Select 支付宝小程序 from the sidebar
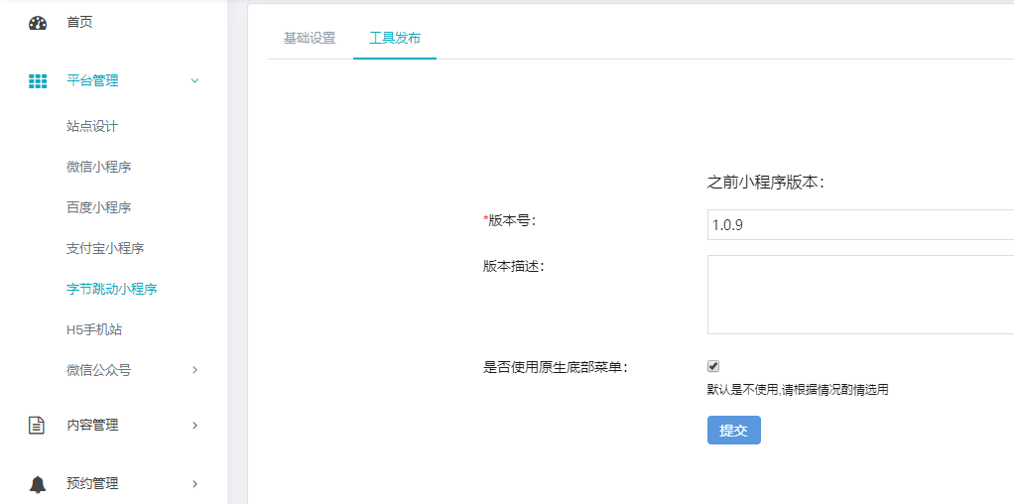Image resolution: width=1014 pixels, height=504 pixels. point(105,248)
